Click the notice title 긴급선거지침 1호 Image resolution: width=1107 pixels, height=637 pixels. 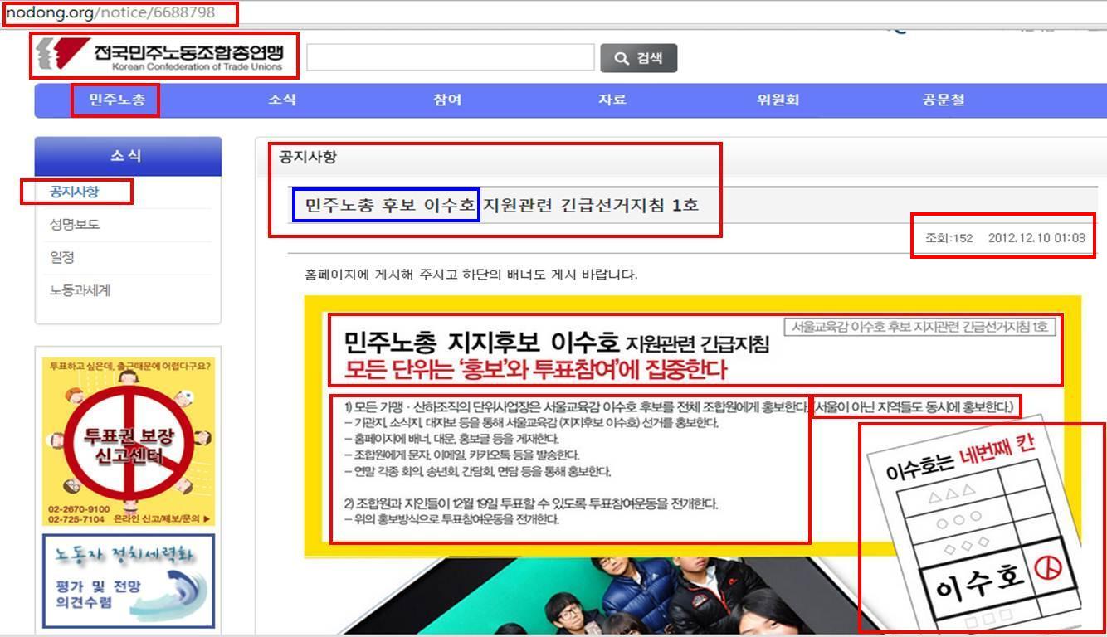pyautogui.click(x=501, y=205)
